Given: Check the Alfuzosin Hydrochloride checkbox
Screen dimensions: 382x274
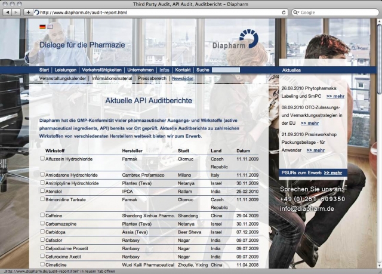Looking at the screenshot, I should 42,158.
